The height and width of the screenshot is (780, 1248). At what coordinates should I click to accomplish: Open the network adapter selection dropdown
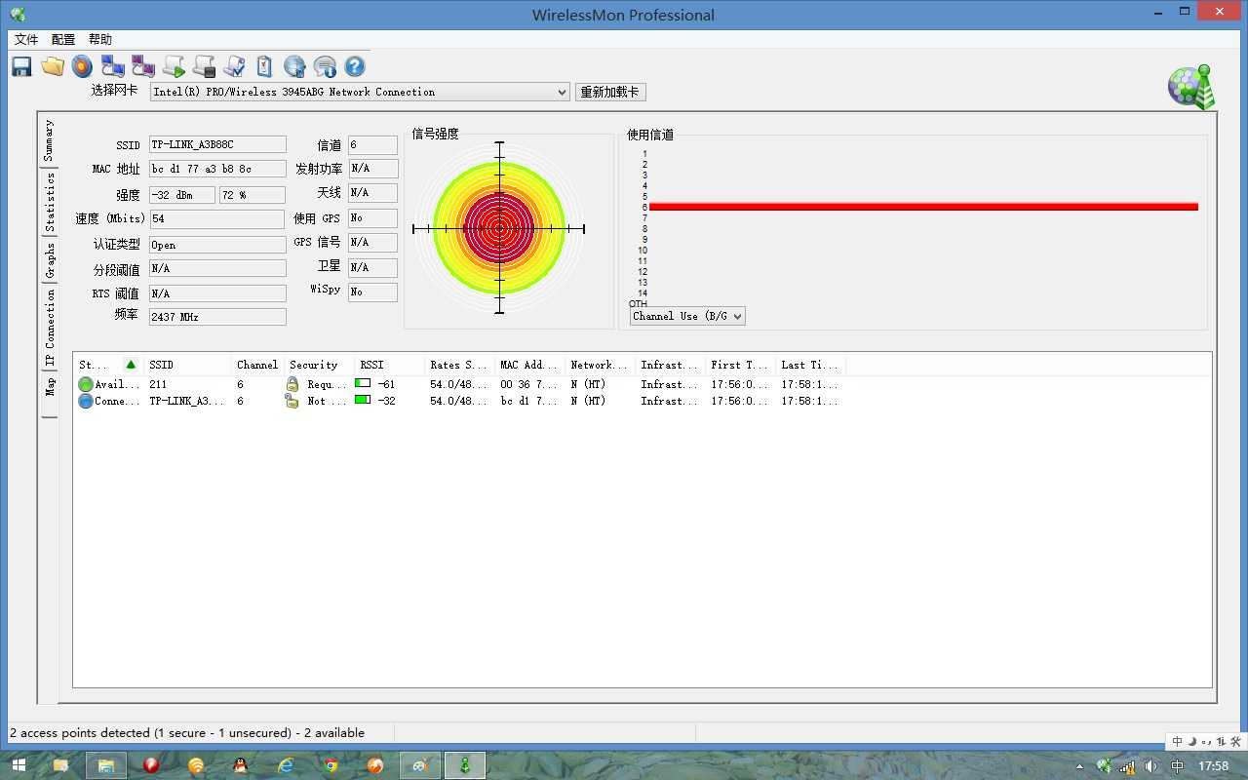click(360, 92)
